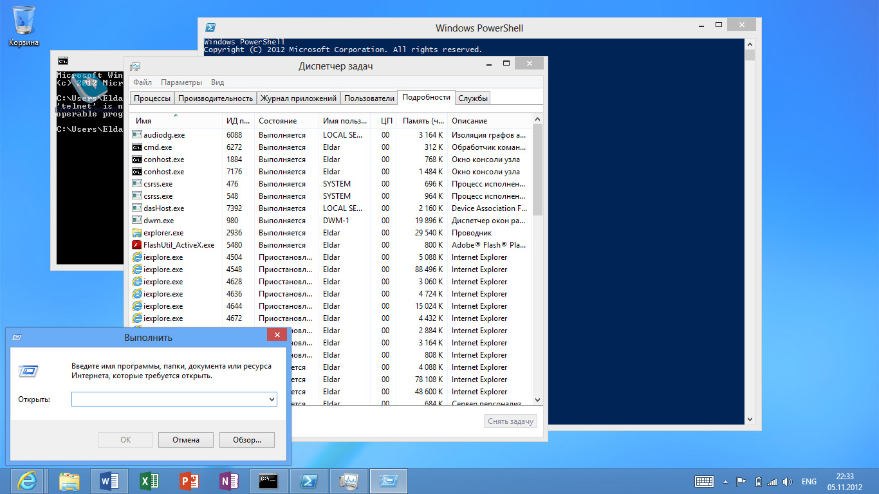Screen dimensions: 879x494
Task: Launch Excel from the taskbar
Action: coord(149,480)
